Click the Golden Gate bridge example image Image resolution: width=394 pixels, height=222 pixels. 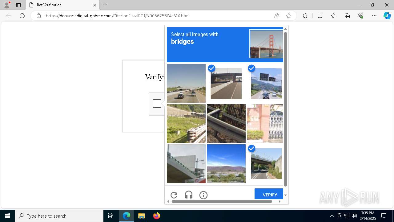(x=266, y=44)
